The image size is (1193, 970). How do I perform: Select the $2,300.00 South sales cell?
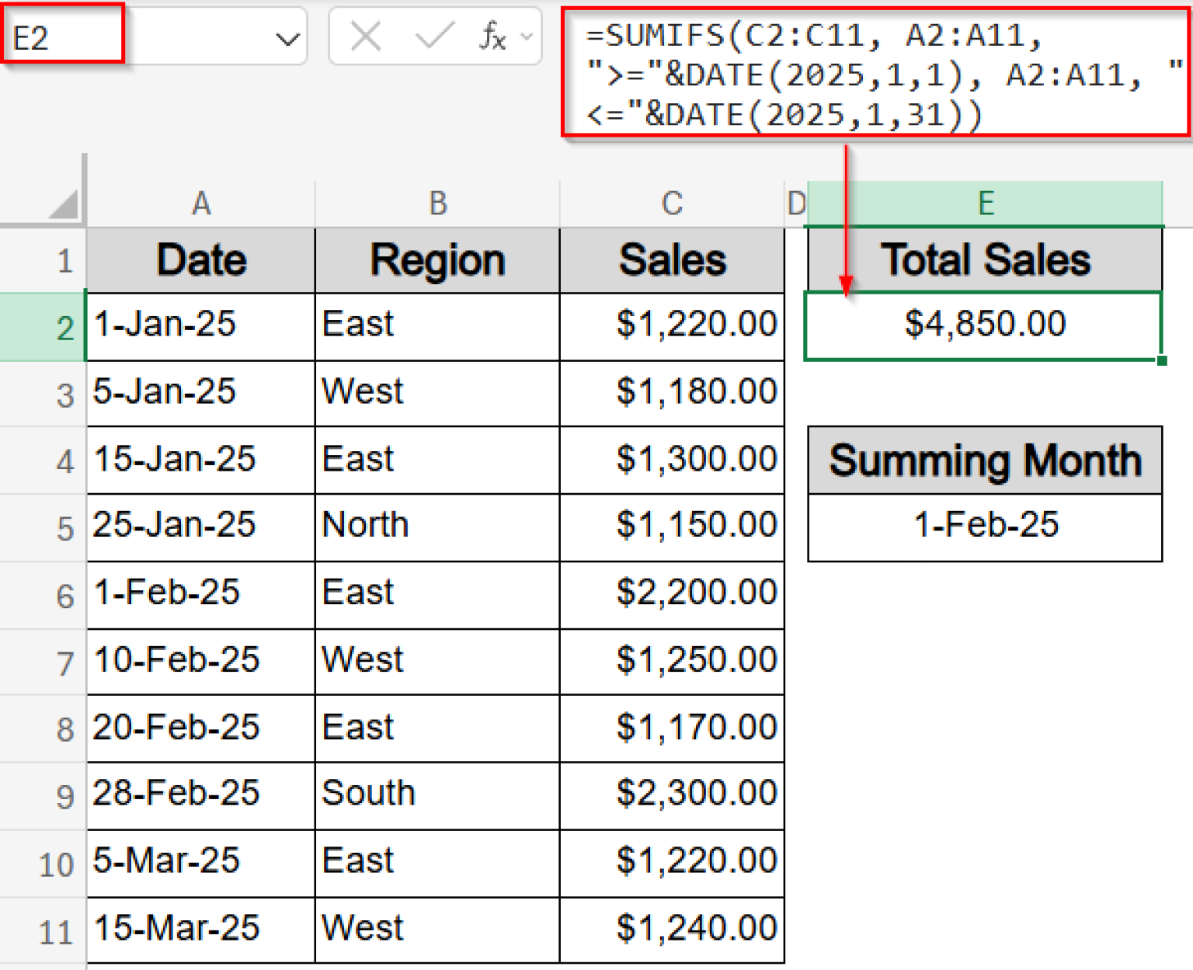[x=671, y=794]
